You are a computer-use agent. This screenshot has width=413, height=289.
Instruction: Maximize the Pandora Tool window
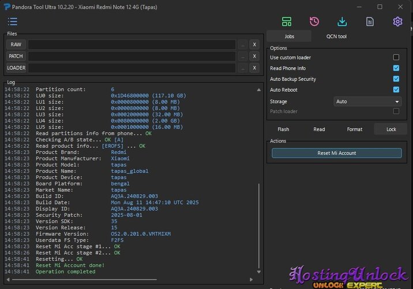pyautogui.click(x=380, y=7)
